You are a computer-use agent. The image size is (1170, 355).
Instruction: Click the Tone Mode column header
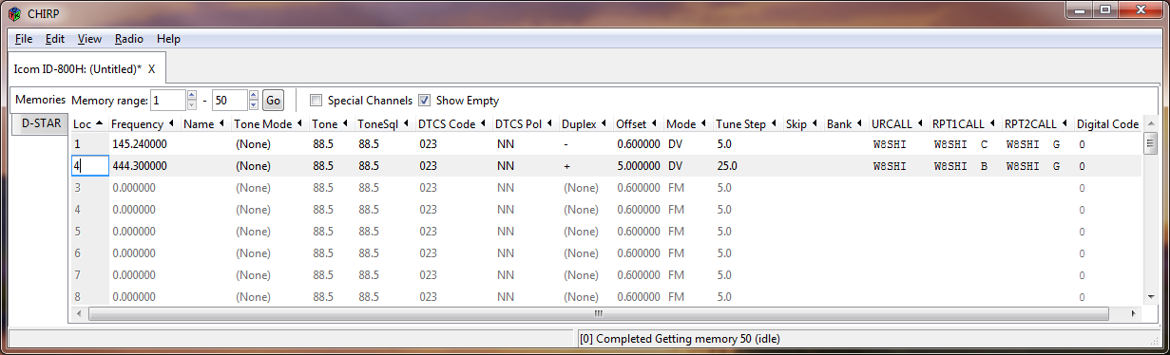tap(270, 124)
